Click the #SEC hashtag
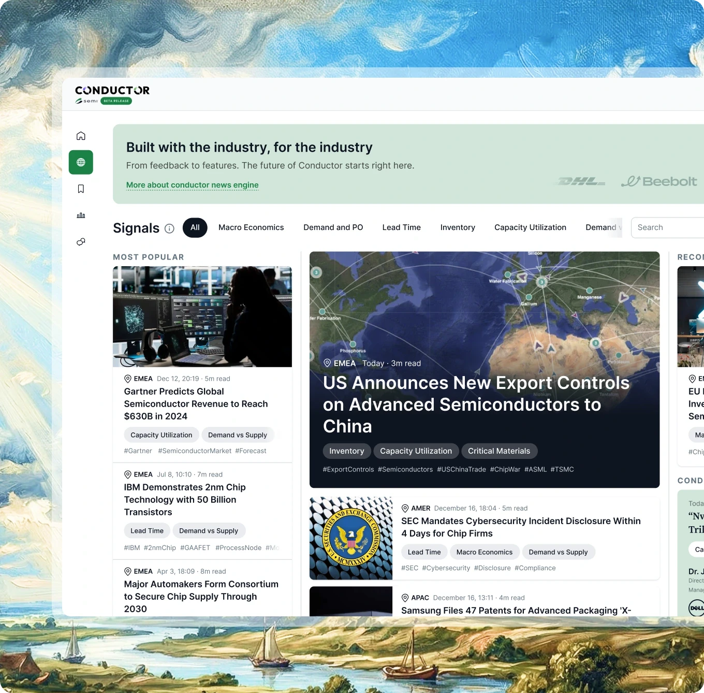Image resolution: width=704 pixels, height=693 pixels. (x=410, y=568)
